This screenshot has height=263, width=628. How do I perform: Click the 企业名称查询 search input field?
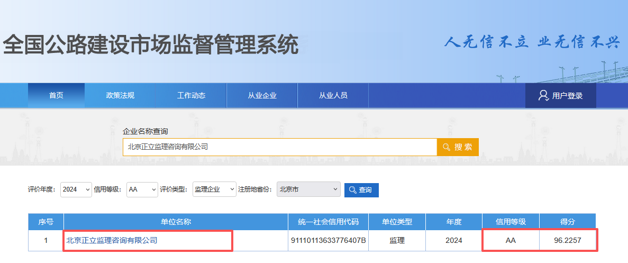click(x=279, y=147)
